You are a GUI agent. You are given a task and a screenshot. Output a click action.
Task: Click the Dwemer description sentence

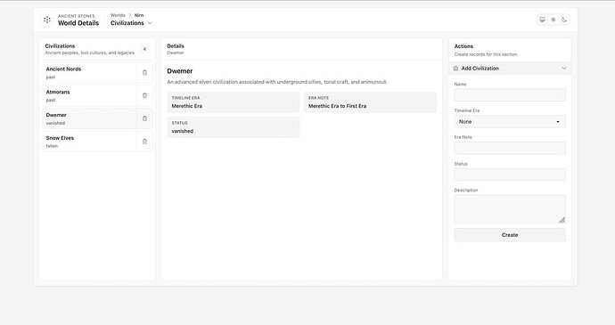[277, 82]
